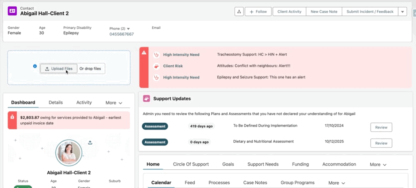Review the Dietary and Nutritional Assessment

381,143
